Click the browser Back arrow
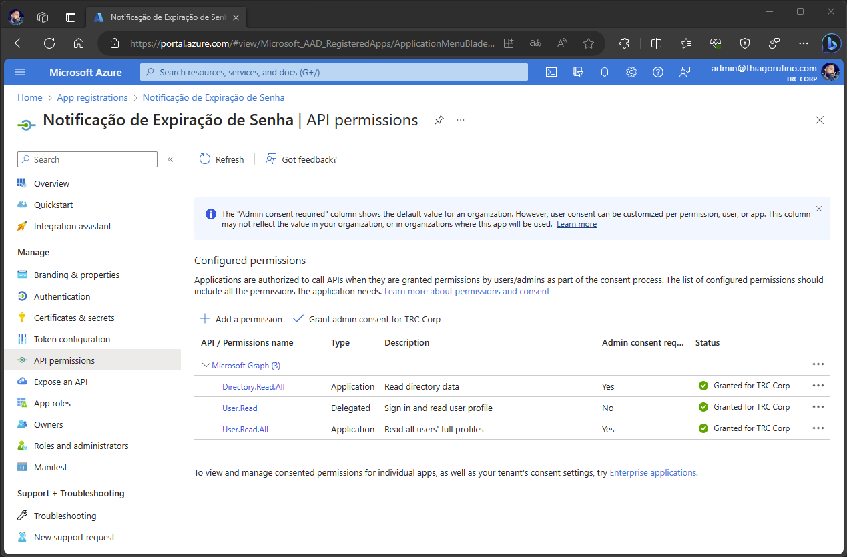Viewport: 847px width, 557px height. coord(20,43)
